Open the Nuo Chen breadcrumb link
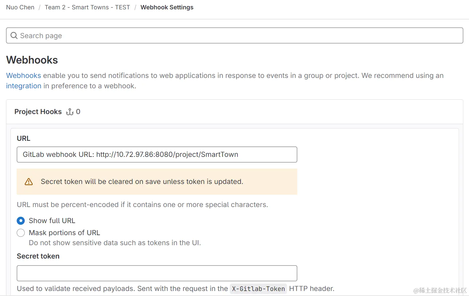The image size is (469, 296). click(x=20, y=7)
